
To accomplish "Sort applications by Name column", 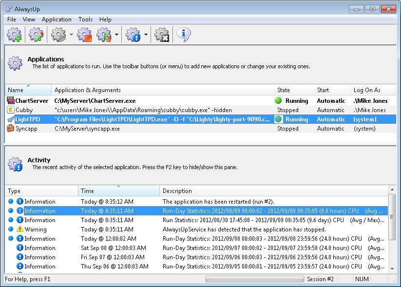I will coord(28,90).
